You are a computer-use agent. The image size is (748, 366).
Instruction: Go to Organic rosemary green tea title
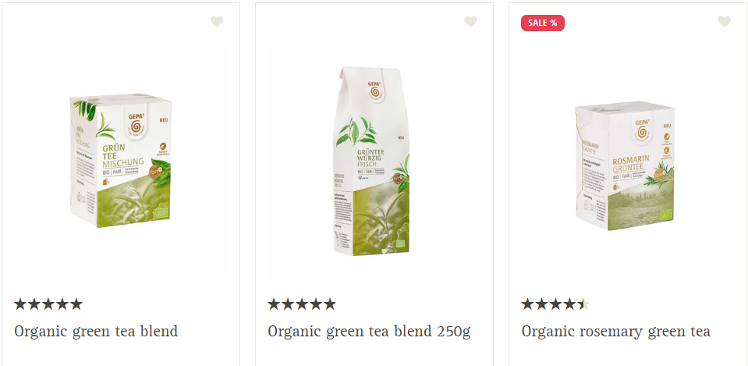[615, 331]
